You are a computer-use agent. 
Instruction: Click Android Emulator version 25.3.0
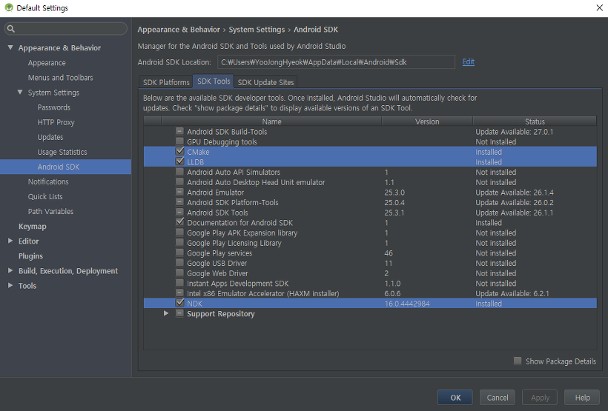click(x=394, y=193)
